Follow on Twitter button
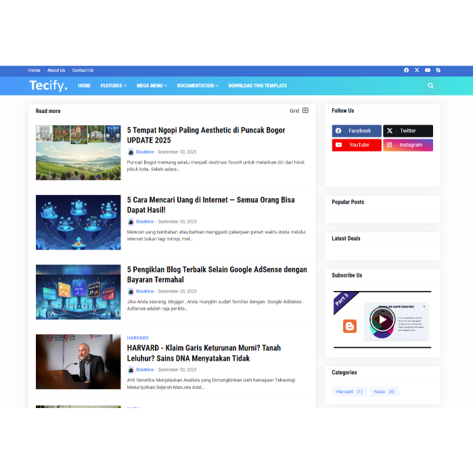Image resolution: width=473 pixels, height=473 pixels. 408,131
